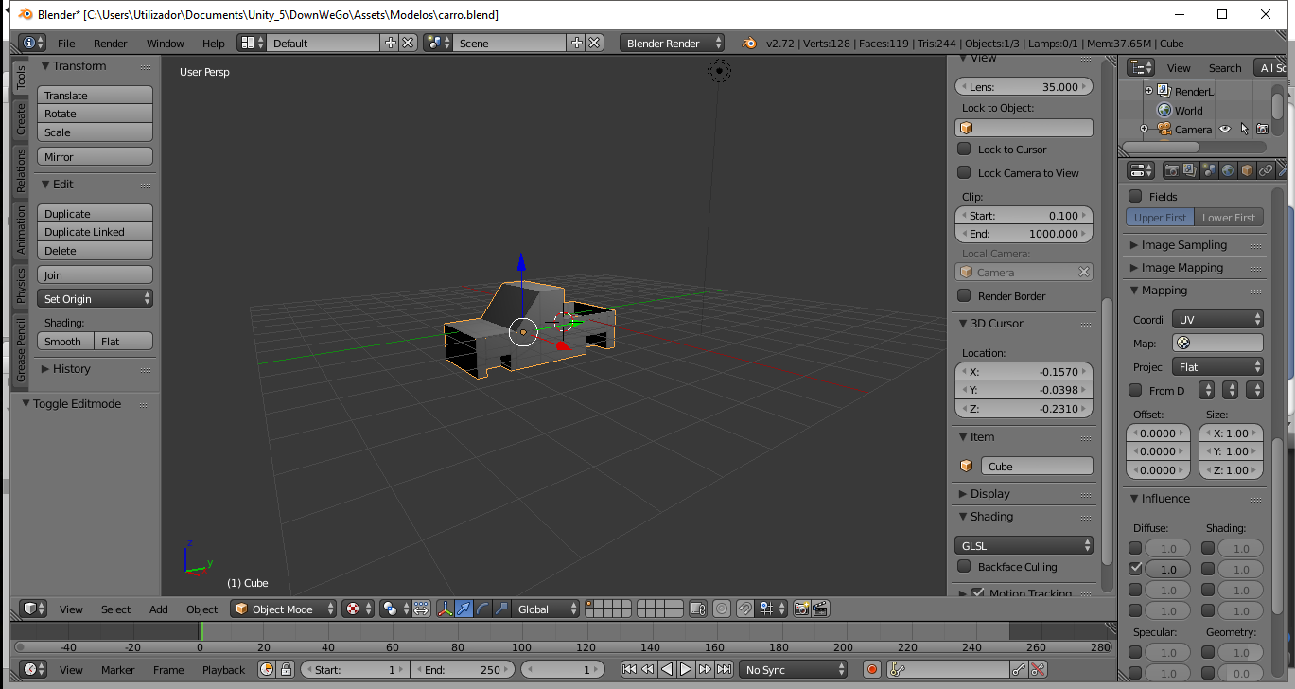The image size is (1295, 689).
Task: Open the Object Mode dropdown
Action: pyautogui.click(x=283, y=609)
